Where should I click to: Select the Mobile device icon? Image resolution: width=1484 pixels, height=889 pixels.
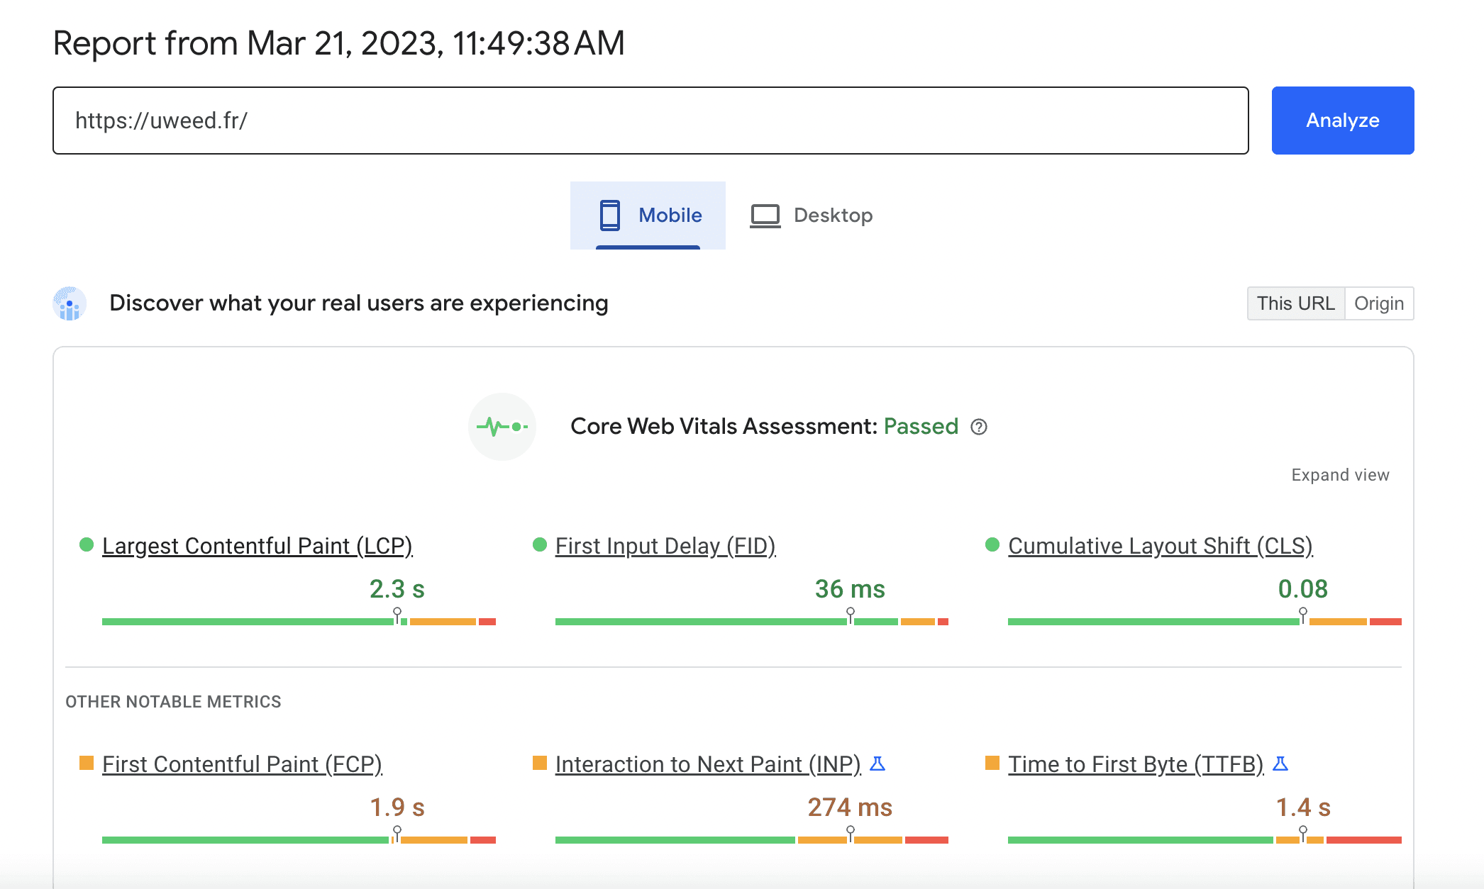coord(609,215)
